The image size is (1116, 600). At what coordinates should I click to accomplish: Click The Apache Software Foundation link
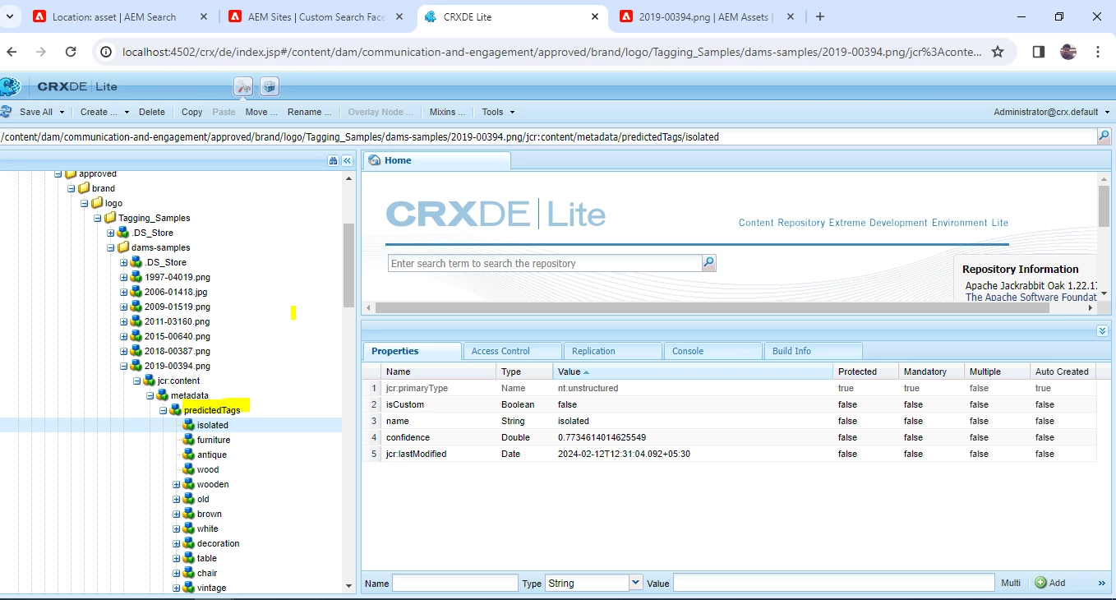(1031, 298)
